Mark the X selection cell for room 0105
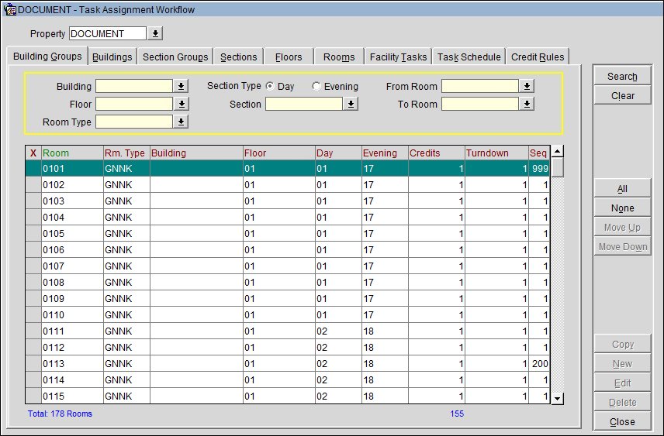Screen dimensions: 664x436 point(33,234)
